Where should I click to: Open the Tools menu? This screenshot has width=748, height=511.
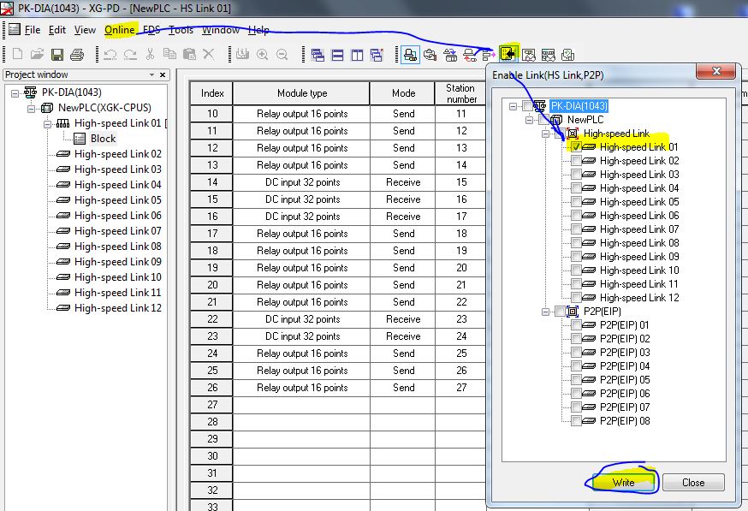(x=181, y=30)
